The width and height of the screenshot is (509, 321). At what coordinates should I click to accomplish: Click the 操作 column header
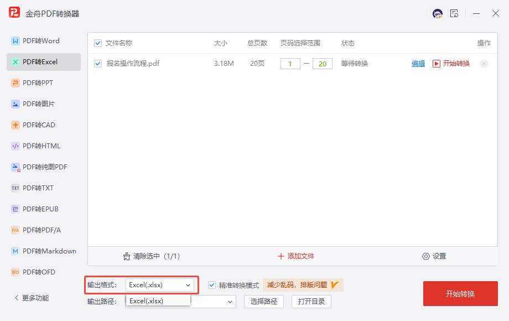click(x=484, y=43)
